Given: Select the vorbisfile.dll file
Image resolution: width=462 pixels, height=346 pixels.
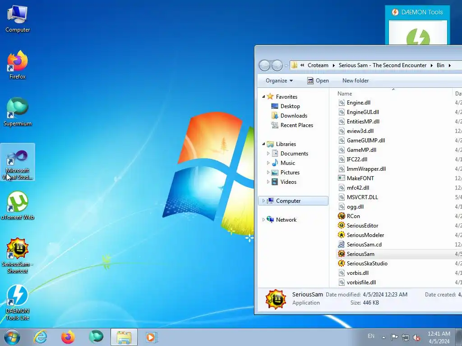Looking at the screenshot, I should 361,282.
